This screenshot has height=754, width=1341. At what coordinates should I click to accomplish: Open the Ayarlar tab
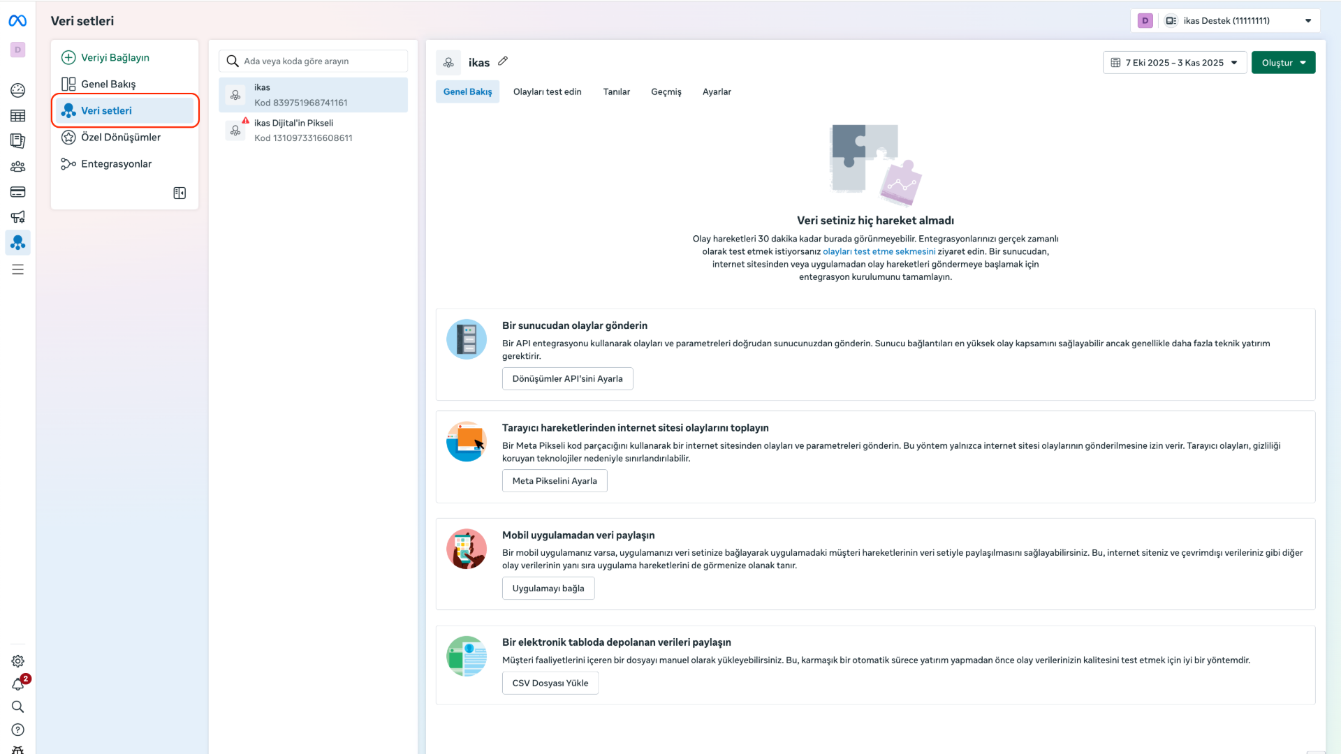point(717,92)
